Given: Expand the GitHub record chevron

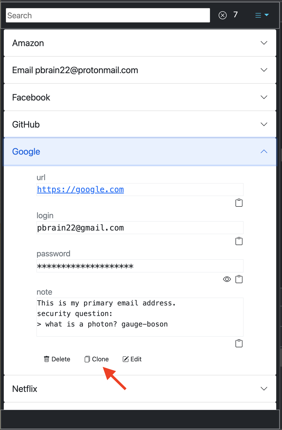Looking at the screenshot, I should coord(264,124).
